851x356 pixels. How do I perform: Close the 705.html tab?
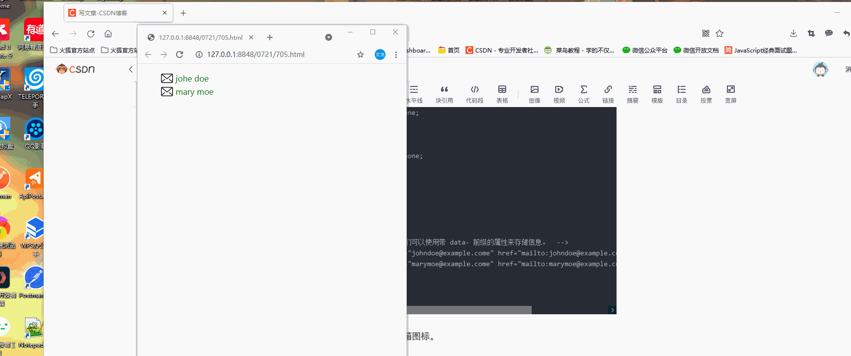(251, 37)
